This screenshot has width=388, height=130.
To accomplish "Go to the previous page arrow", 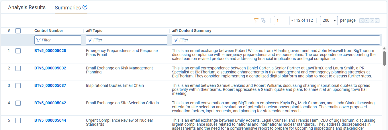I will 367,21.
